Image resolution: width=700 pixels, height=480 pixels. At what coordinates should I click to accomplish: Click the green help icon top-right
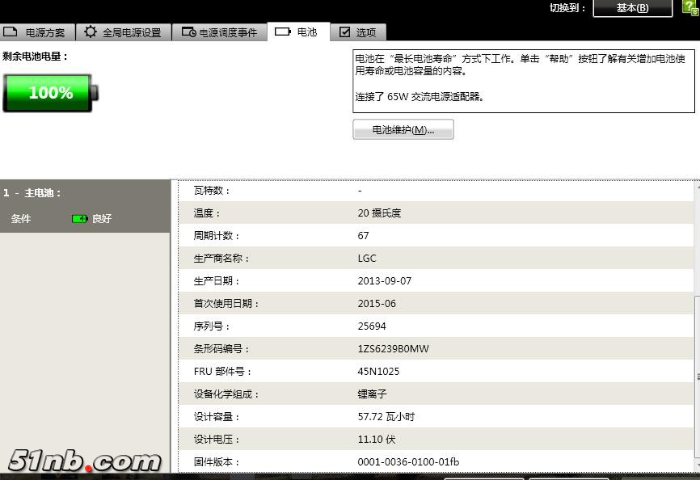pyautogui.click(x=690, y=7)
